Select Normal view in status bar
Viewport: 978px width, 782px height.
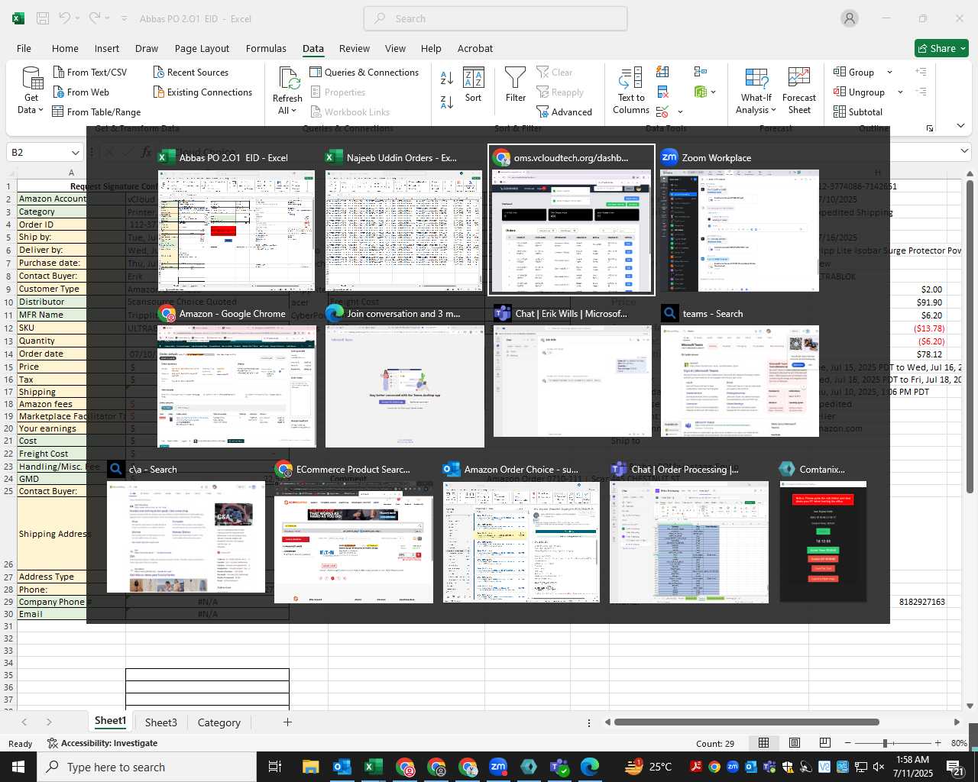click(763, 743)
